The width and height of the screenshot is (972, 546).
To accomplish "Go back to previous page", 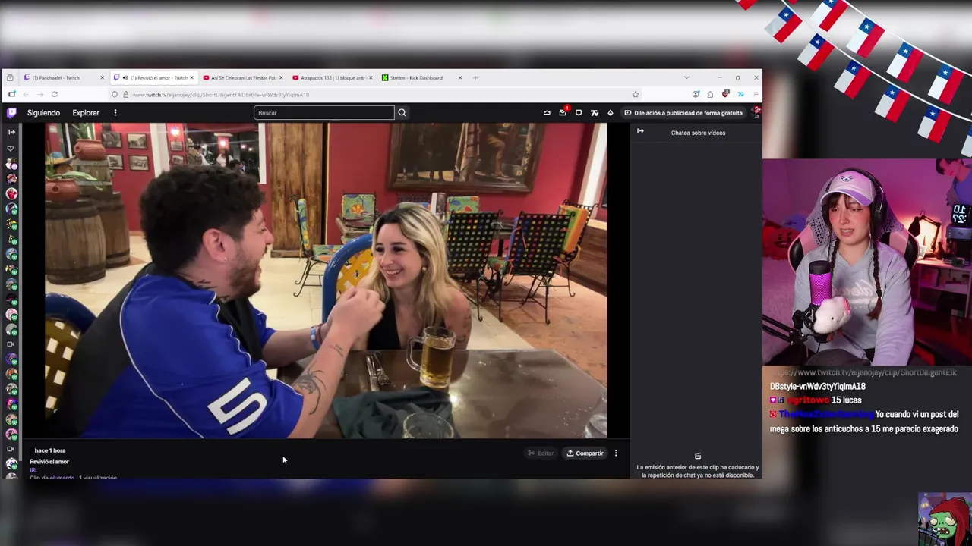I will pyautogui.click(x=26, y=94).
